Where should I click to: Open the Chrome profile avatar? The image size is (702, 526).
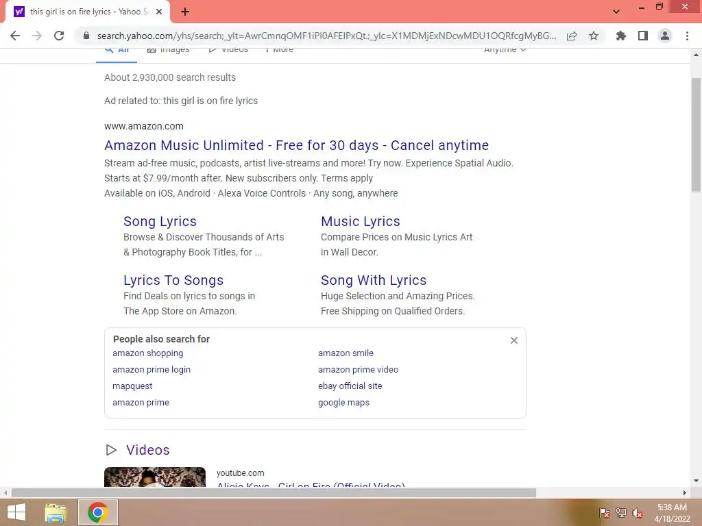tap(665, 36)
